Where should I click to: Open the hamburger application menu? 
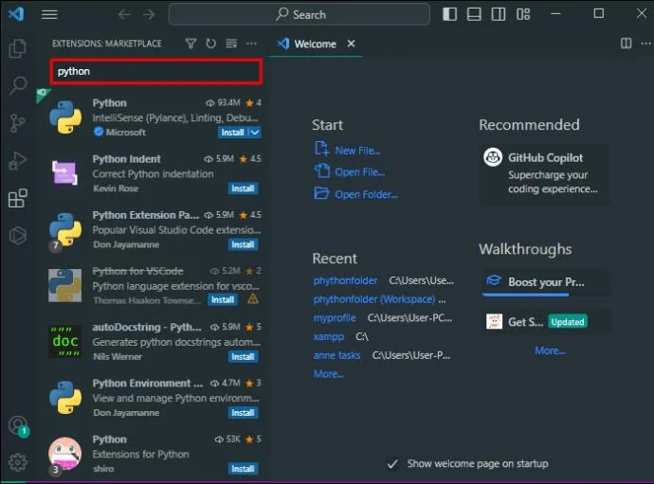(x=49, y=15)
